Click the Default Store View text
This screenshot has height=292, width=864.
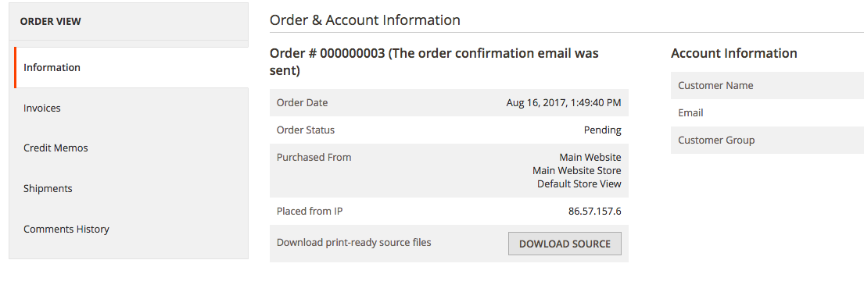[x=579, y=183]
